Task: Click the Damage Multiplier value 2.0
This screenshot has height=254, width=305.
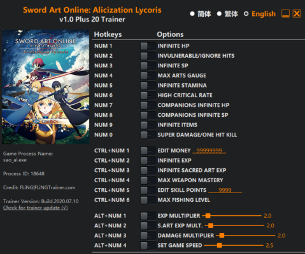Action: [x=281, y=236]
